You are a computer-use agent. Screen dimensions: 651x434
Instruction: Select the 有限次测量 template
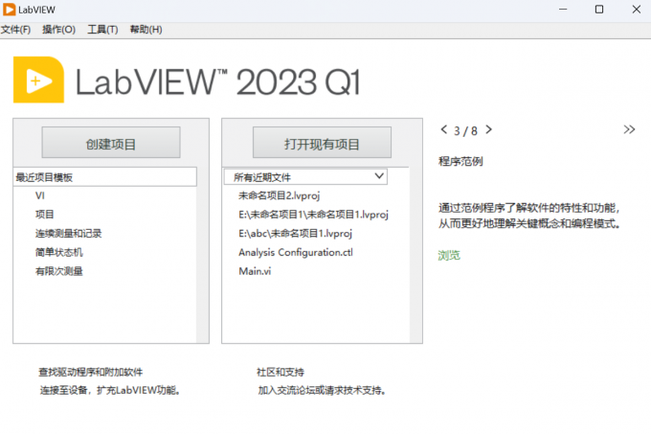pos(59,271)
